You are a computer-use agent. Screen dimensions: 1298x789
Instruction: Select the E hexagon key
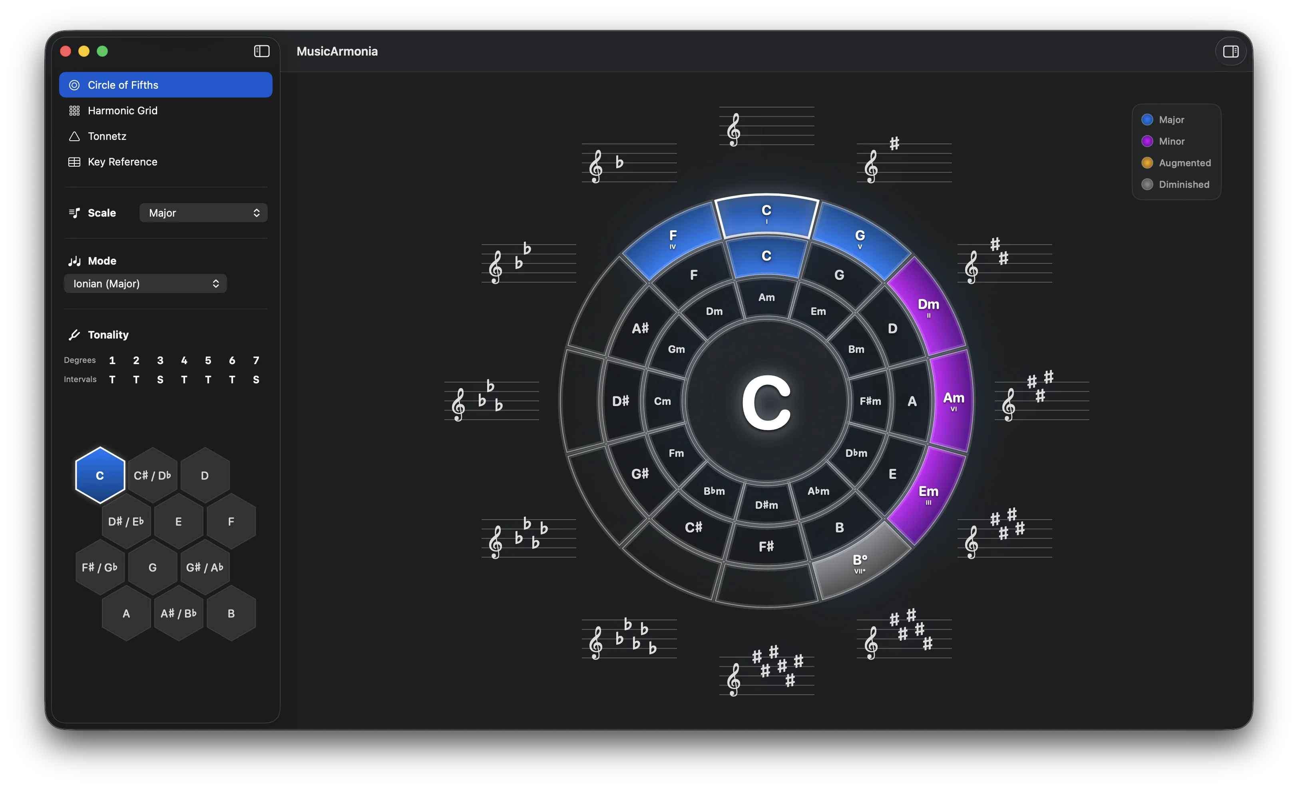179,522
